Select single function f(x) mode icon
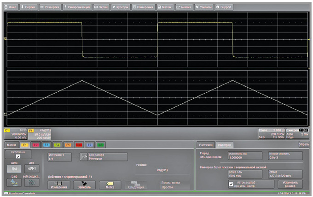The image size is (313, 197). click(x=13, y=169)
